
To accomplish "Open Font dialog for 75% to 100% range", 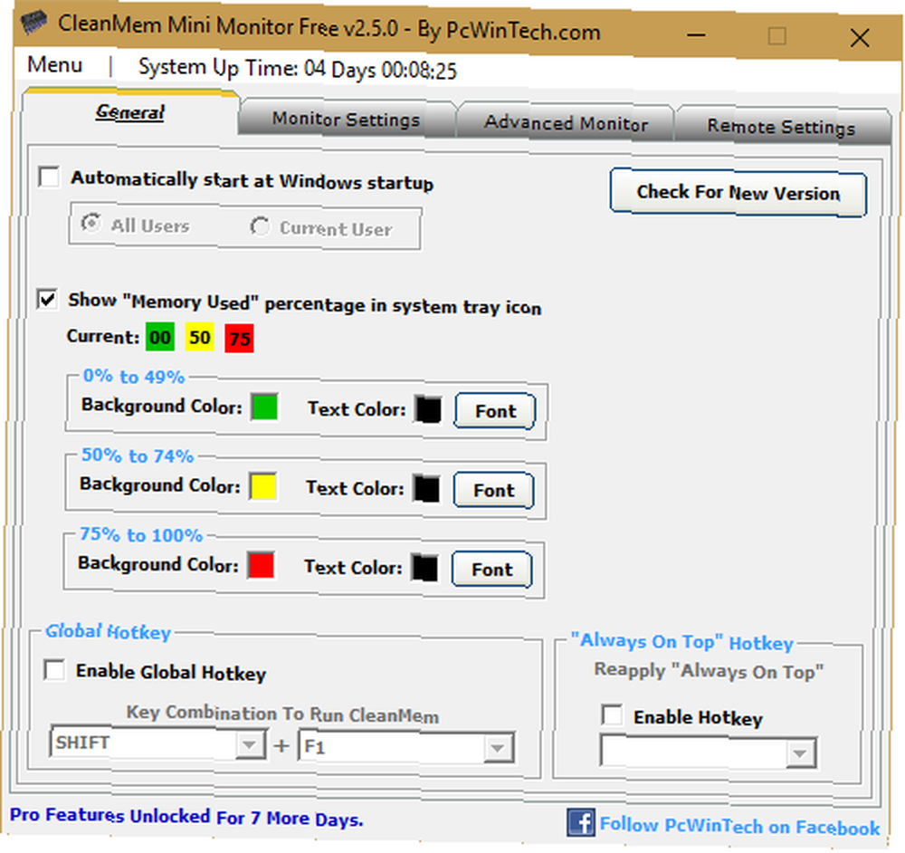I will coord(491,570).
